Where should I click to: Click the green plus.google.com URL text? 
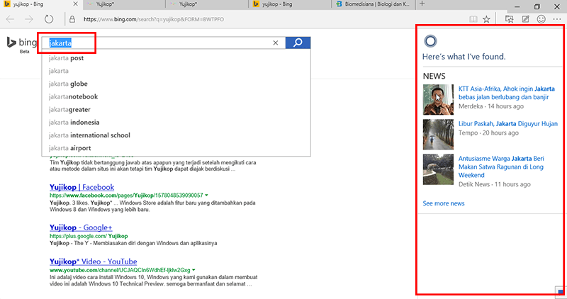pyautogui.click(x=89, y=236)
